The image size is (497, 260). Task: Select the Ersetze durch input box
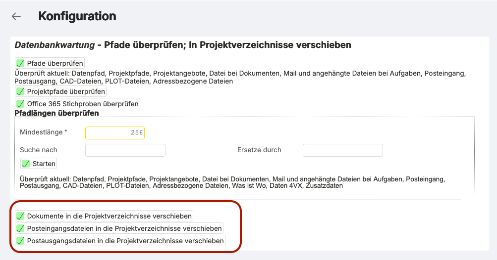pyautogui.click(x=342, y=150)
